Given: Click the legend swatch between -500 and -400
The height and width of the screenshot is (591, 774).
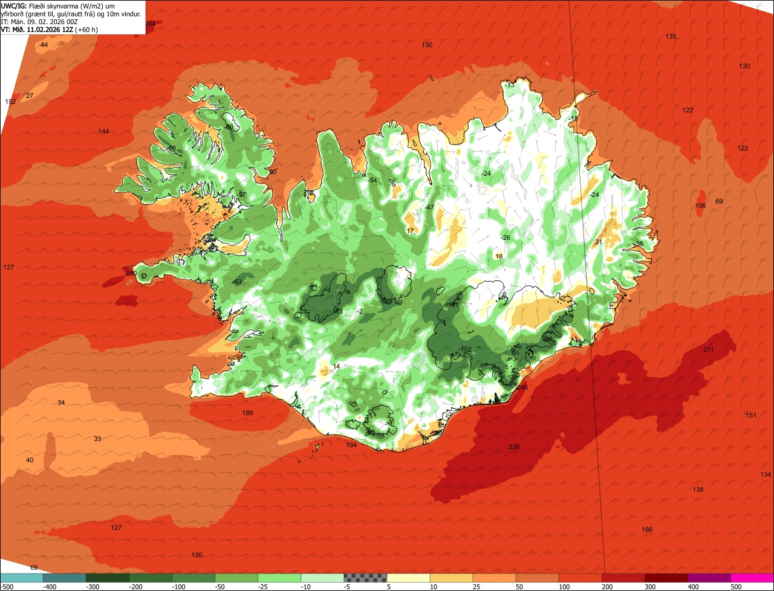Looking at the screenshot, I should pyautogui.click(x=21, y=578).
